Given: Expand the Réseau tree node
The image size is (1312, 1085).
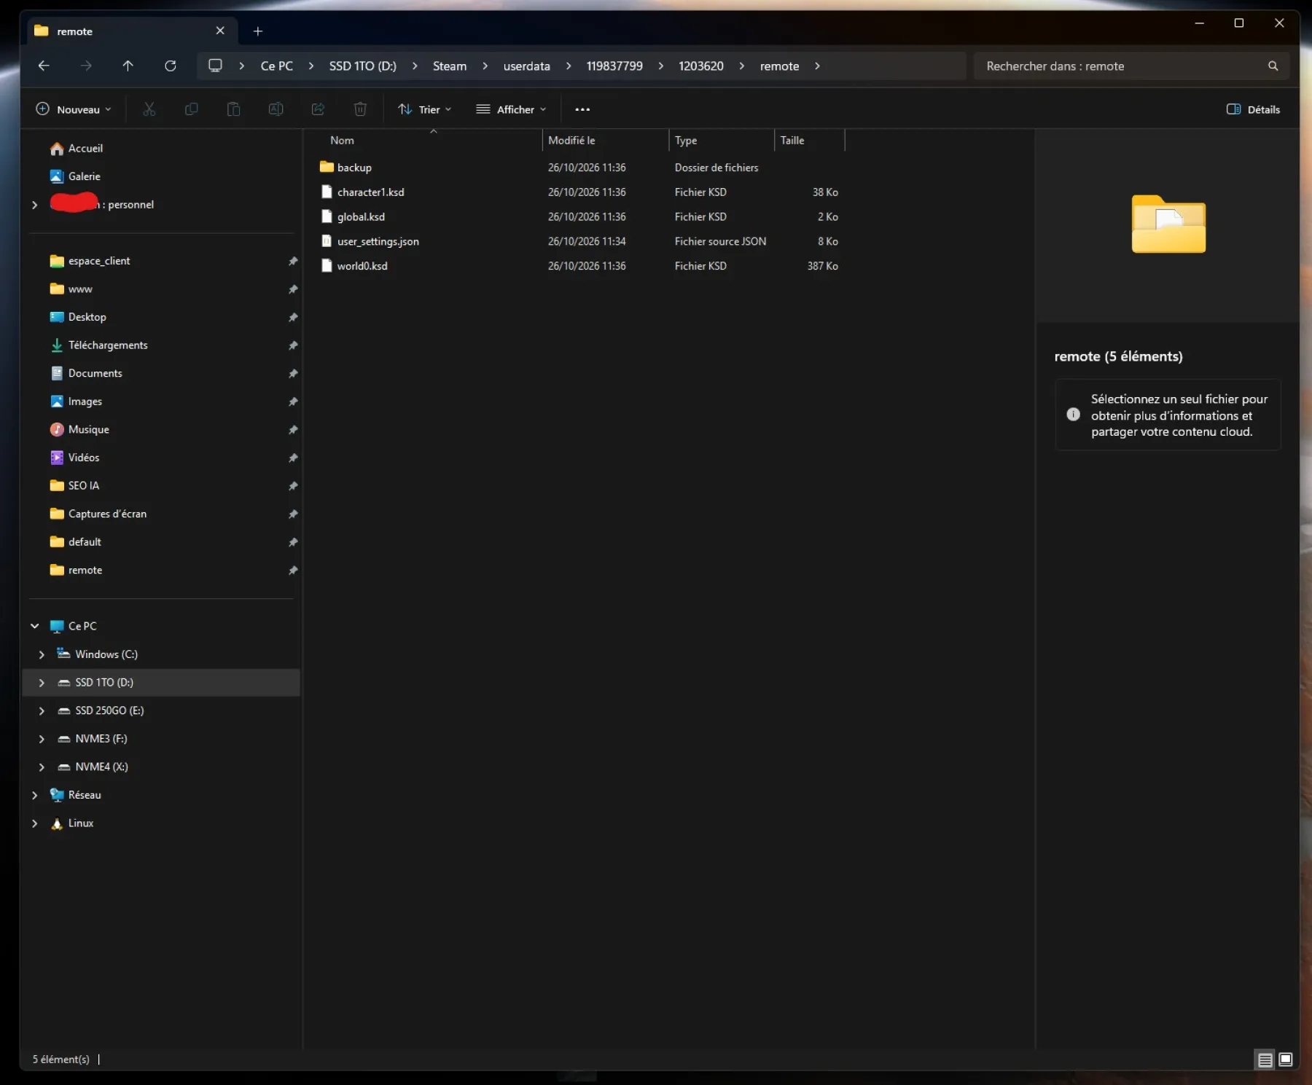Looking at the screenshot, I should click(34, 795).
